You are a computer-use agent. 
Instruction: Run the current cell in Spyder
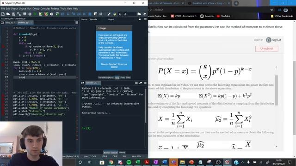pos(41,14)
